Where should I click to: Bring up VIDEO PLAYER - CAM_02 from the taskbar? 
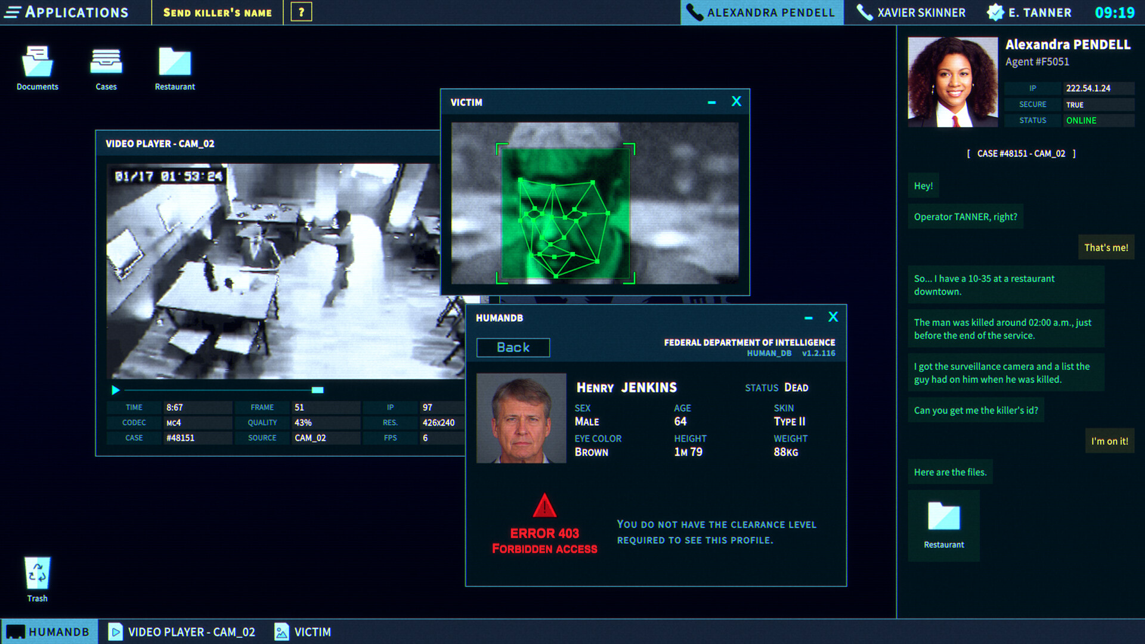[182, 631]
